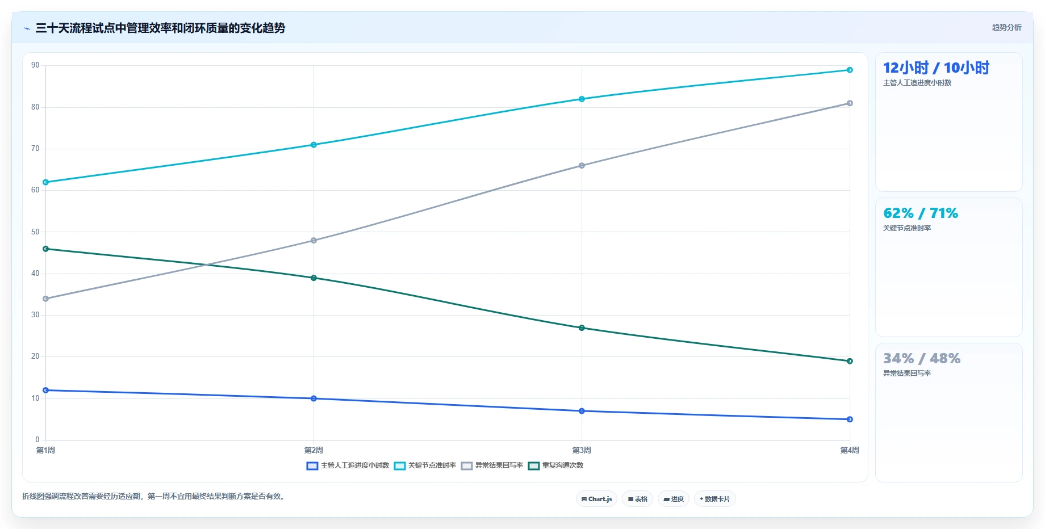Click the 第4周 x-axis label
This screenshot has width=1045, height=529.
(x=850, y=450)
